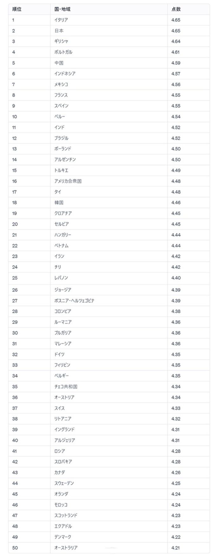Click the score 4.22 for デンマーク

coord(176,537)
